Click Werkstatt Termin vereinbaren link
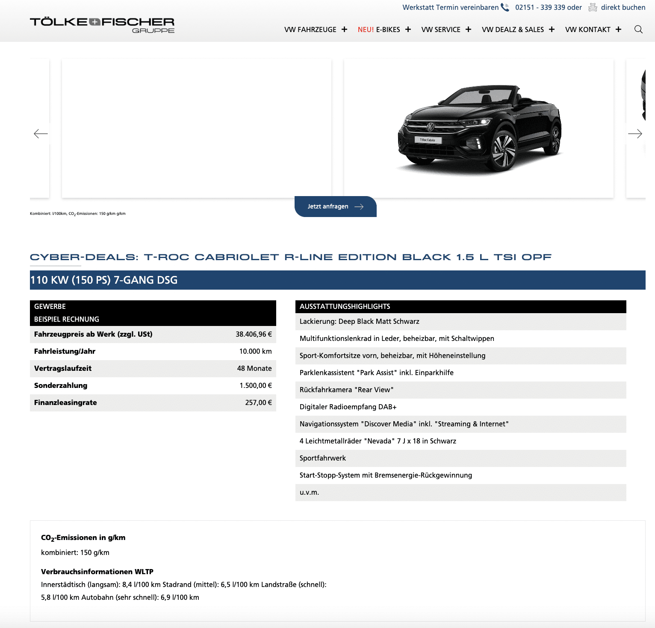This screenshot has width=655, height=628. [x=450, y=7]
